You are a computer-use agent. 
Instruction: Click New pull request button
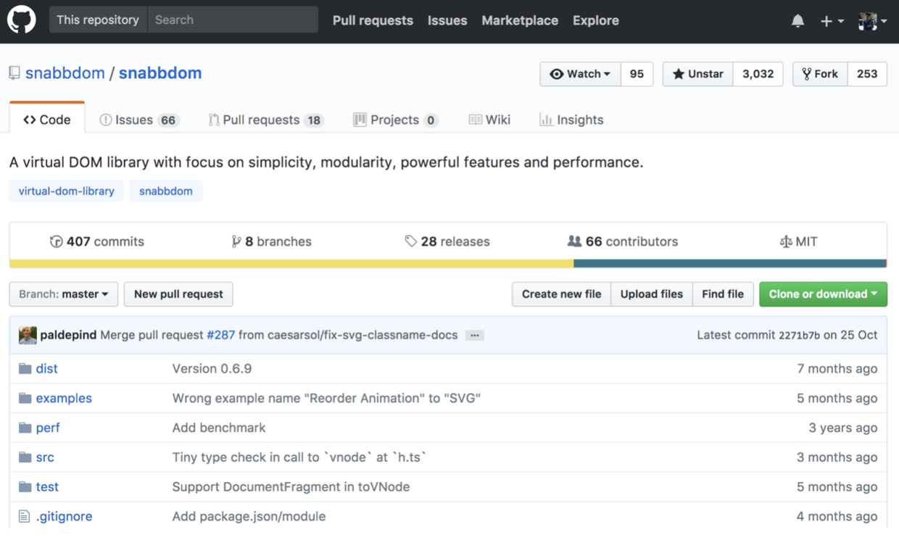[x=178, y=294]
